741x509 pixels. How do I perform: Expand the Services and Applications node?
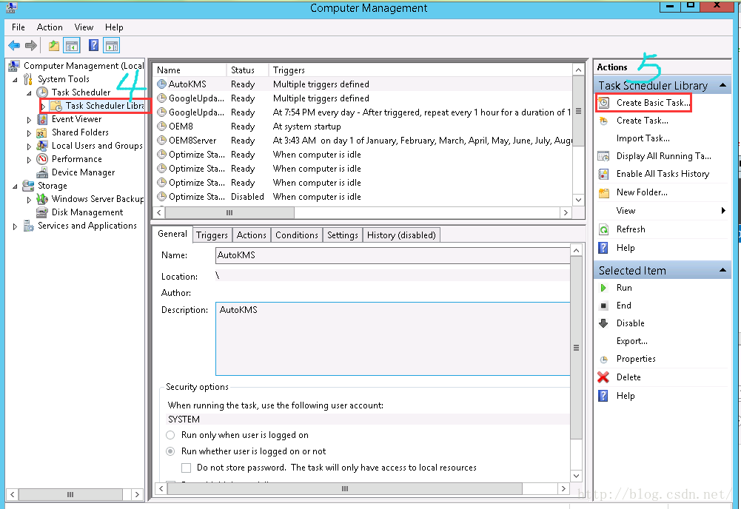click(15, 226)
